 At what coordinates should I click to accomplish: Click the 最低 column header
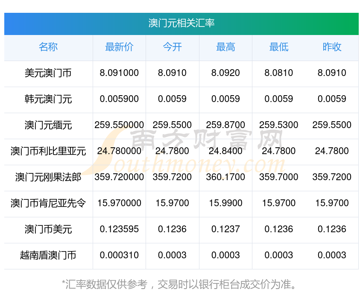(x=278, y=47)
